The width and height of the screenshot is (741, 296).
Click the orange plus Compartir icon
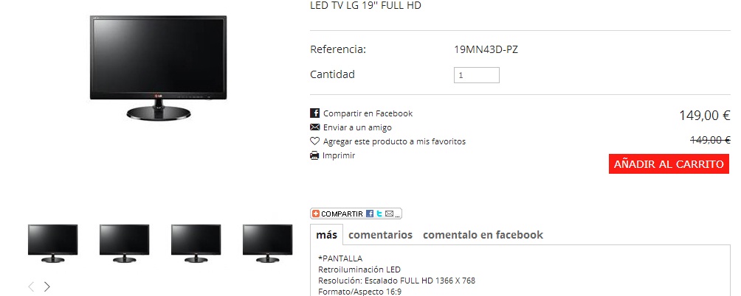coord(316,214)
